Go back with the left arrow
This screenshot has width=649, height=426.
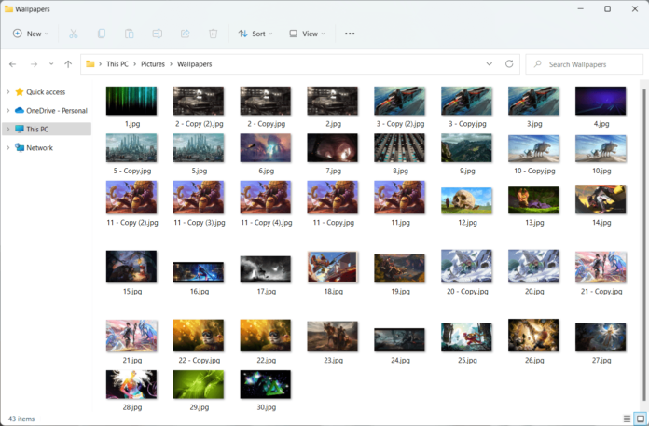point(12,64)
